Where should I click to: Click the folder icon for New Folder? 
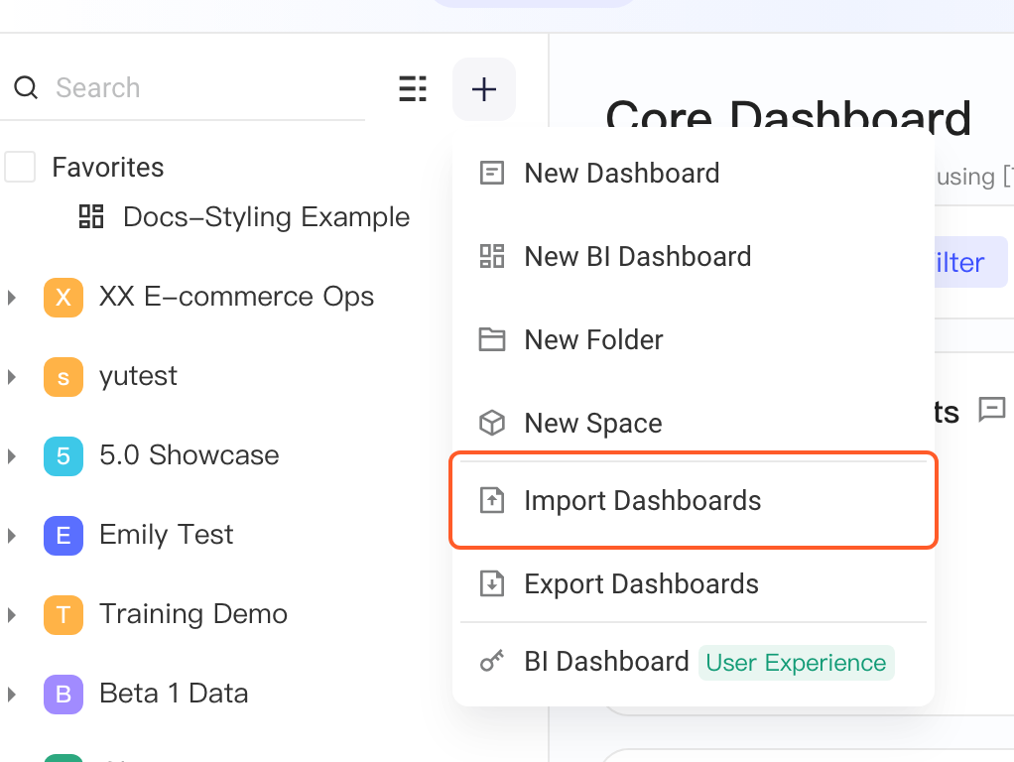point(491,339)
